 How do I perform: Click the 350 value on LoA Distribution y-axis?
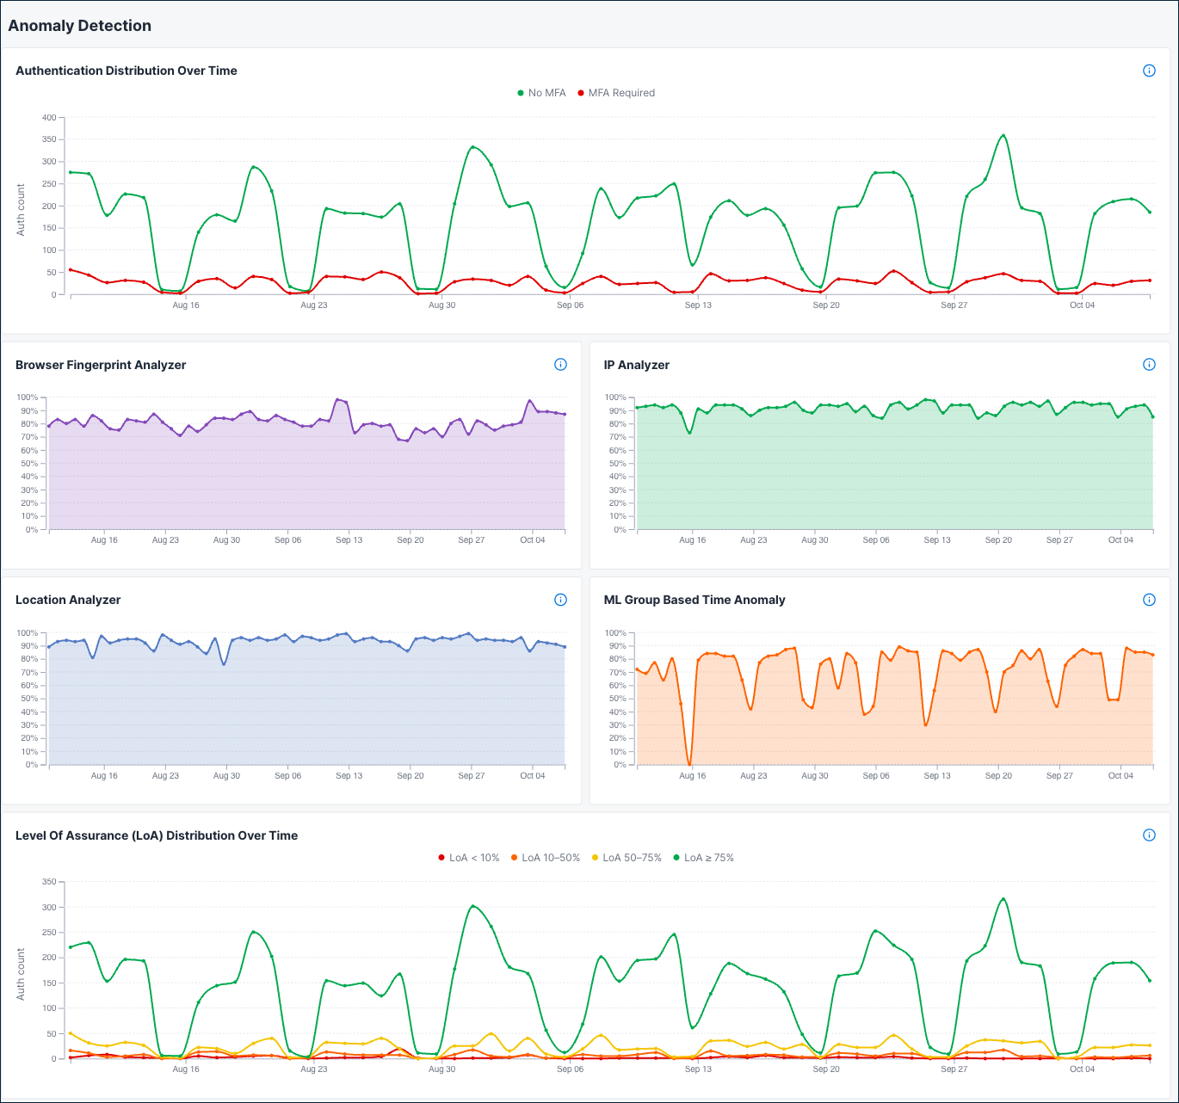click(49, 882)
